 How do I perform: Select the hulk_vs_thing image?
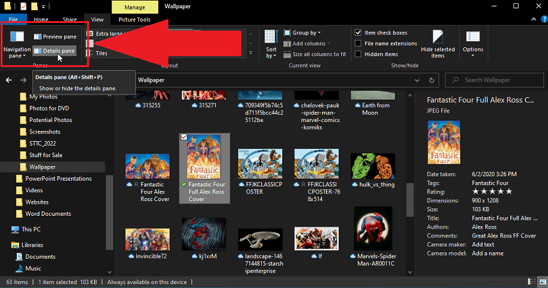[x=373, y=166]
